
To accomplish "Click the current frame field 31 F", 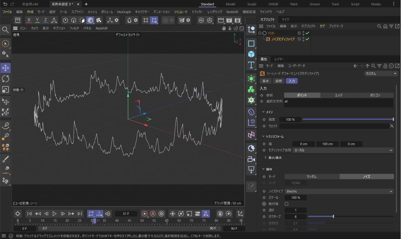I will click(126, 214).
